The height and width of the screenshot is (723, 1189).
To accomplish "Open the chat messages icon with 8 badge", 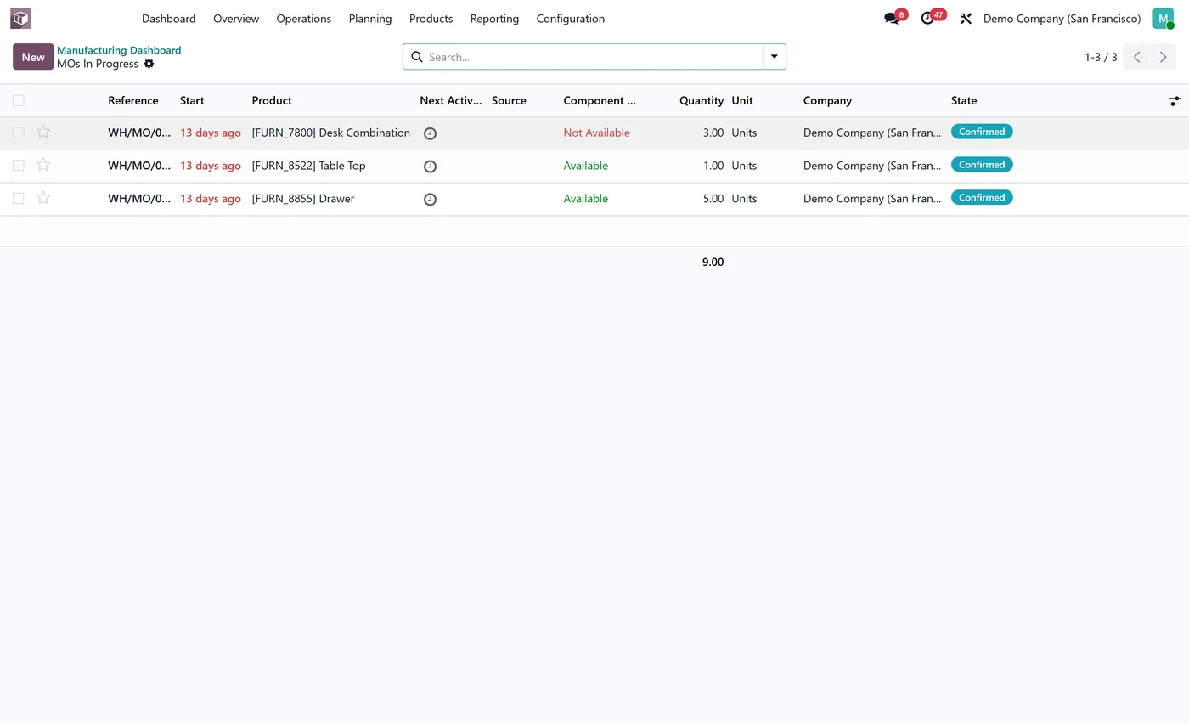I will 892,18.
